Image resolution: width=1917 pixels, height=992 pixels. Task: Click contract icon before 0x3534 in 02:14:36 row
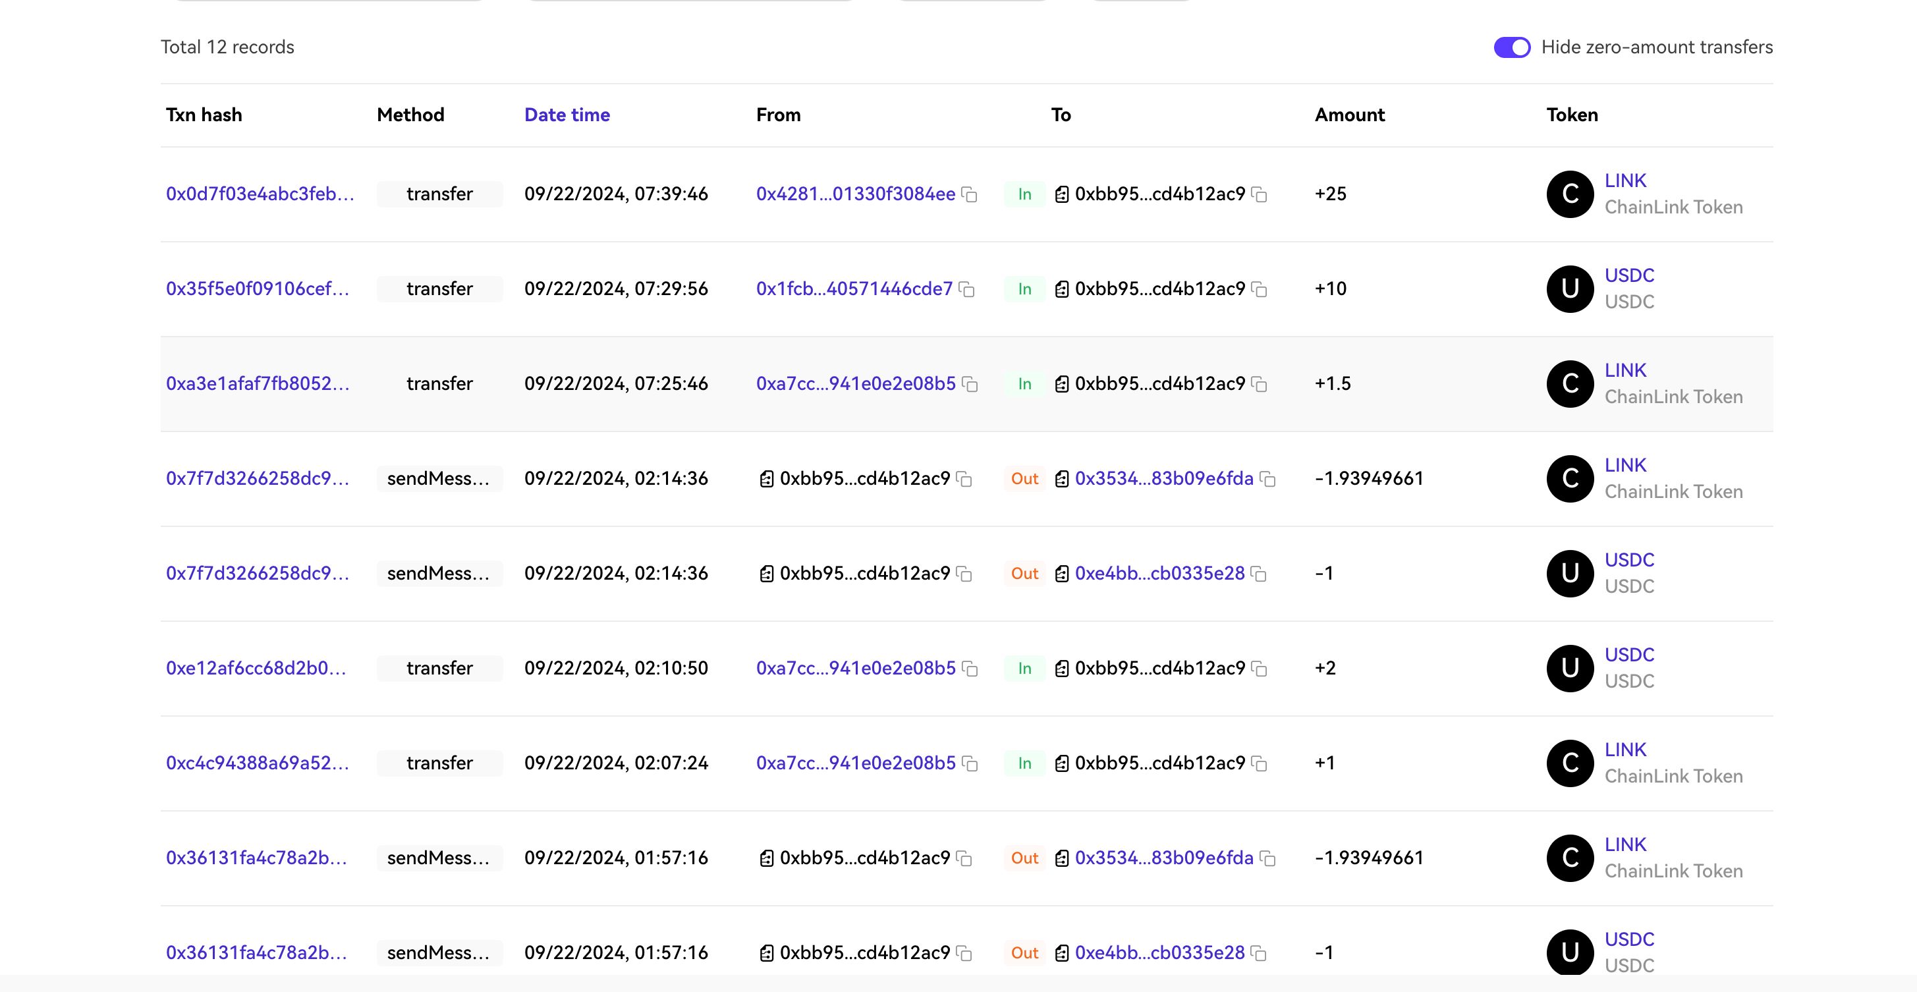[x=1062, y=478]
